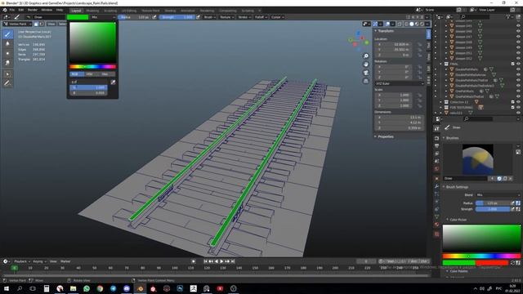Open the Mix blend dropdown in header
The image size is (523, 294).
click(x=104, y=17)
